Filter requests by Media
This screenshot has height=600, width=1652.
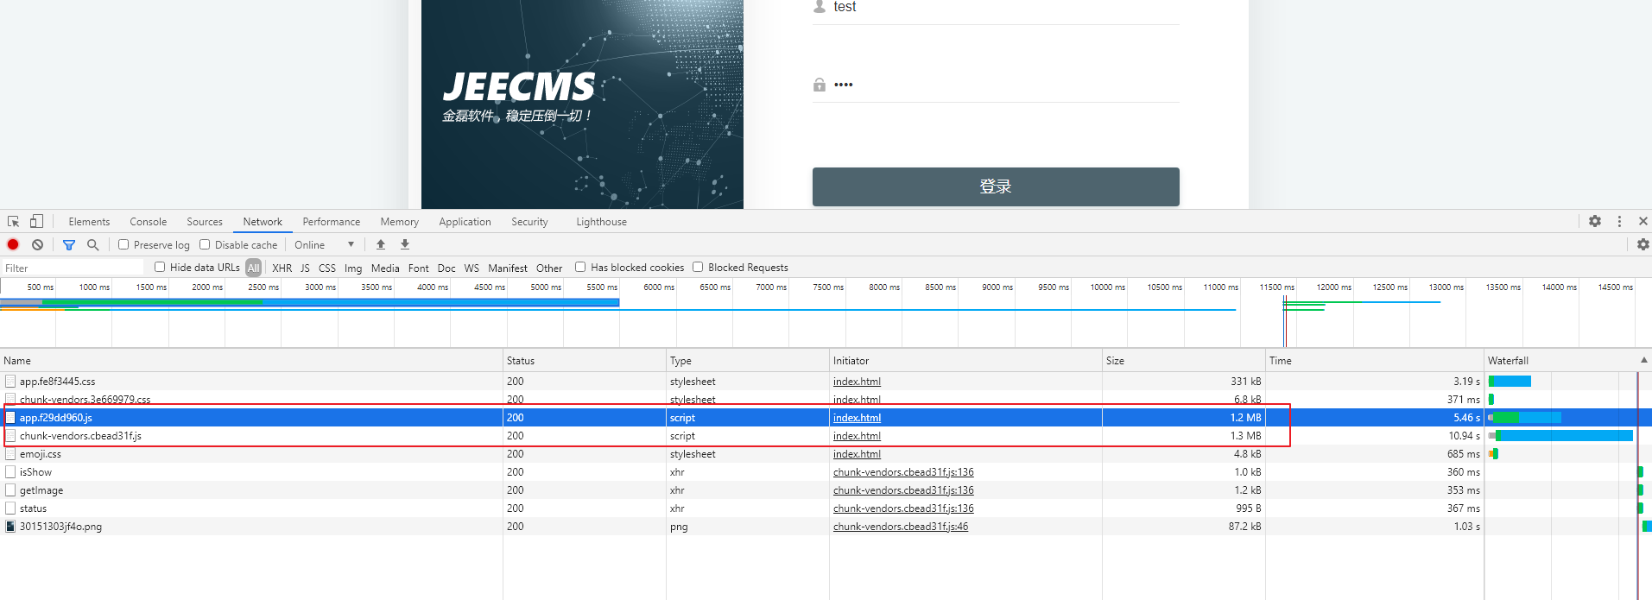click(x=385, y=268)
